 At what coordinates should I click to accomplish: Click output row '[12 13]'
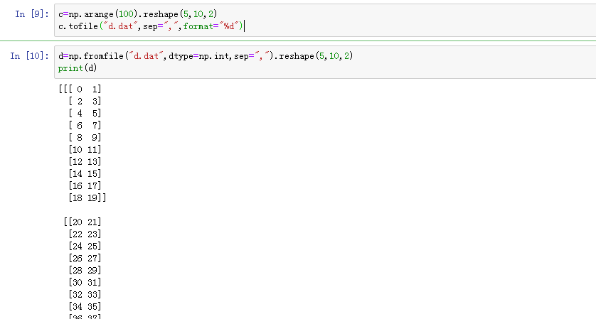(85, 162)
